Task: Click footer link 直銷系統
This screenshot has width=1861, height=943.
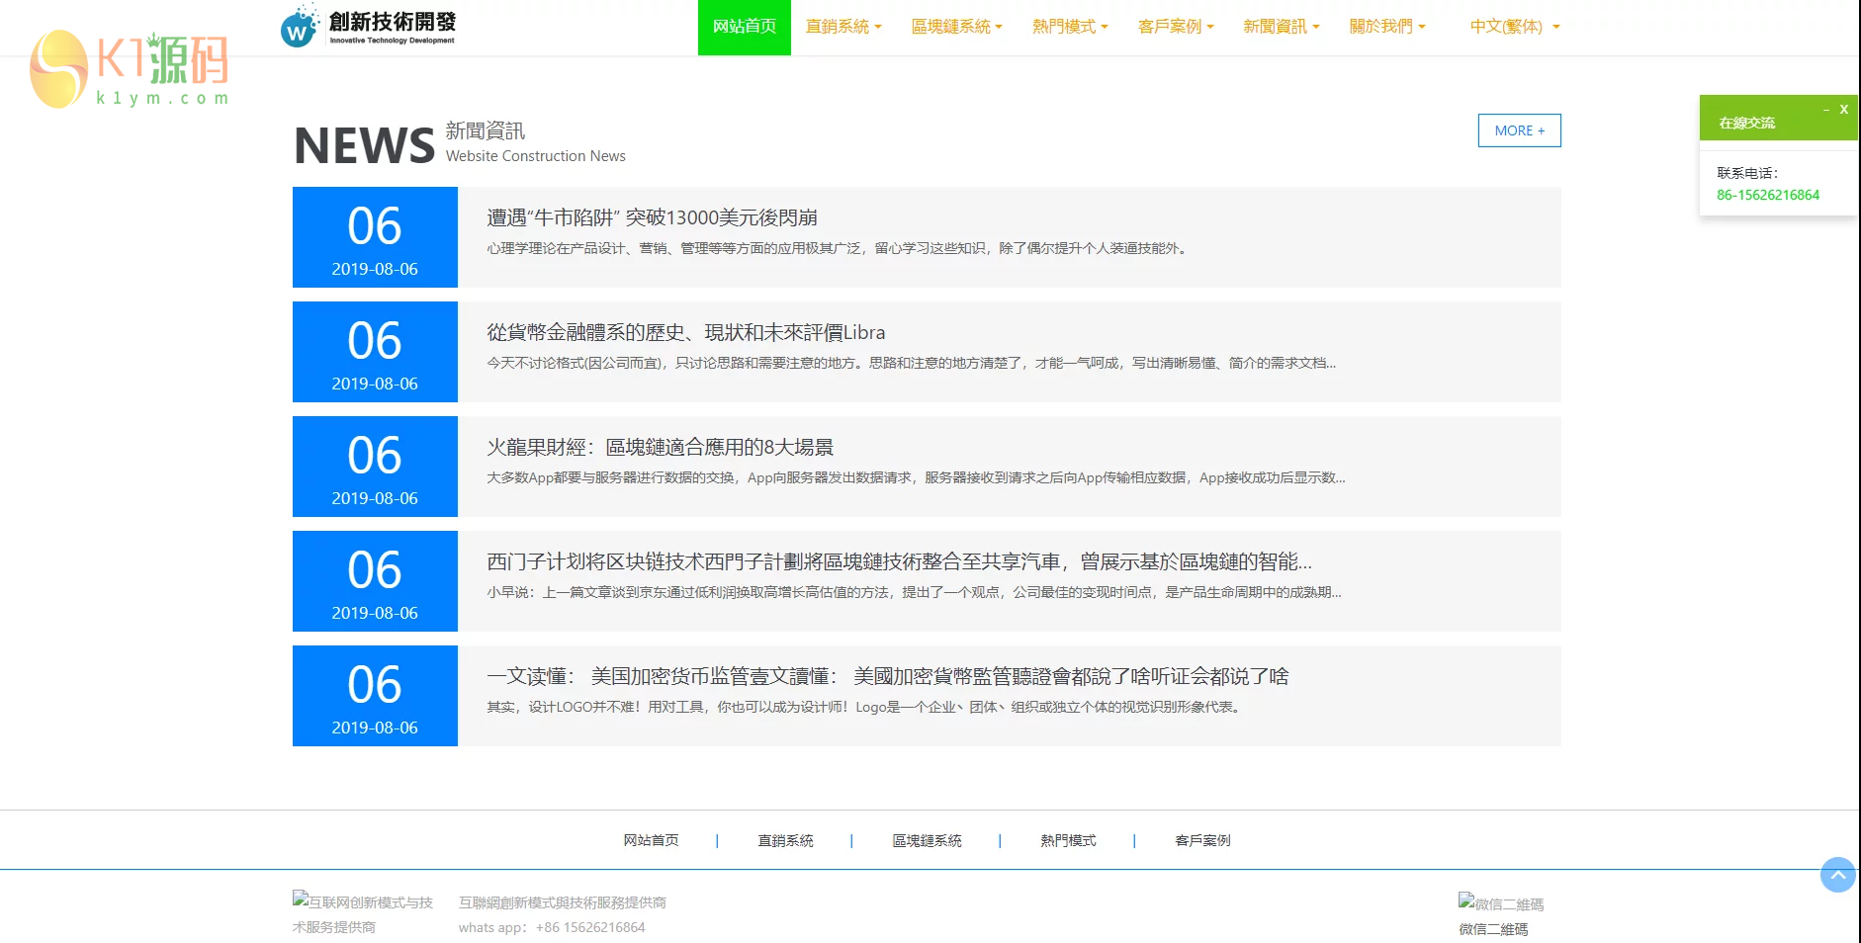Action: (x=785, y=840)
